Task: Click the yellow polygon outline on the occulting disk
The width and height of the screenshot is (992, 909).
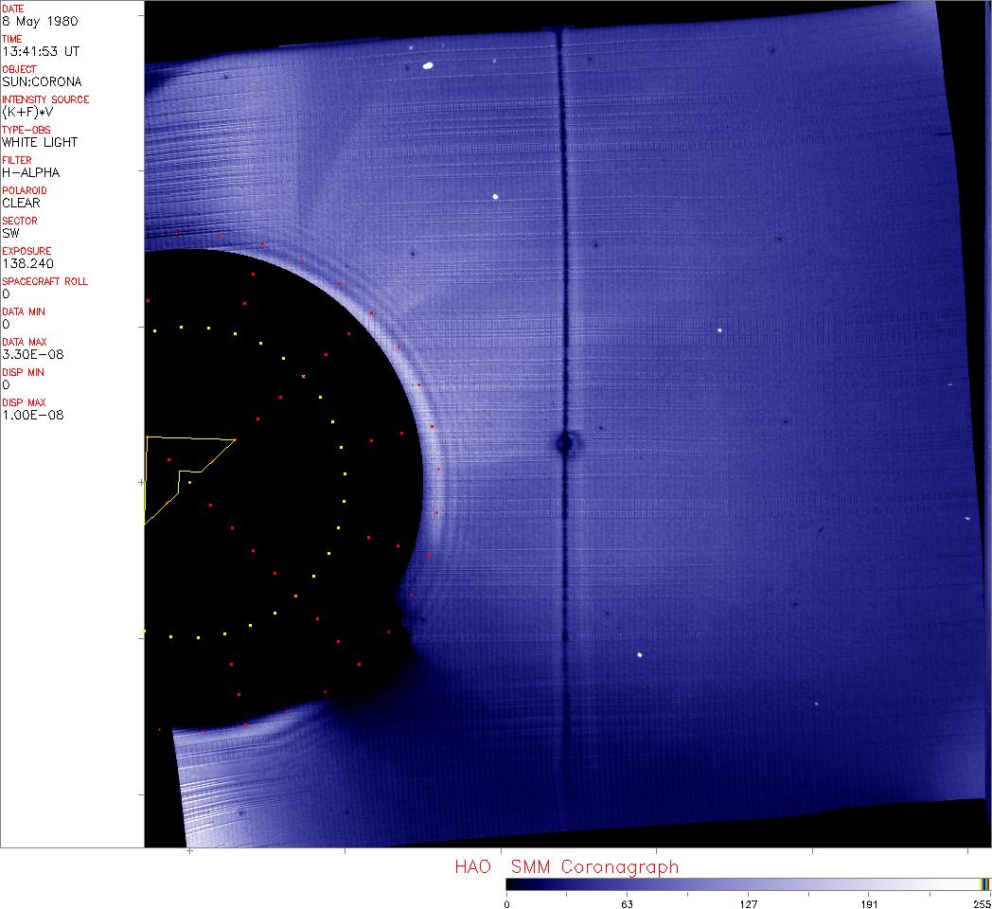Action: 189,439
